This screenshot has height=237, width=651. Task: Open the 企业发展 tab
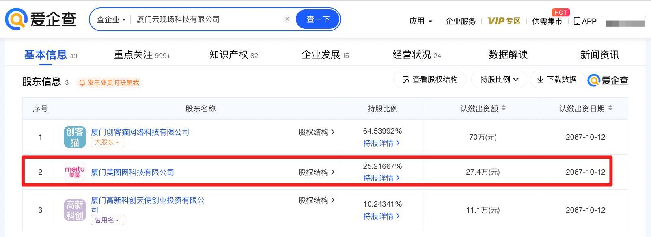pyautogui.click(x=325, y=55)
